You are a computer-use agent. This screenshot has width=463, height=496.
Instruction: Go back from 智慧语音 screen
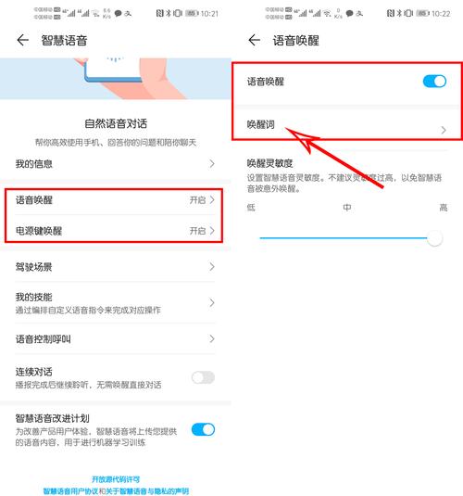pyautogui.click(x=22, y=40)
